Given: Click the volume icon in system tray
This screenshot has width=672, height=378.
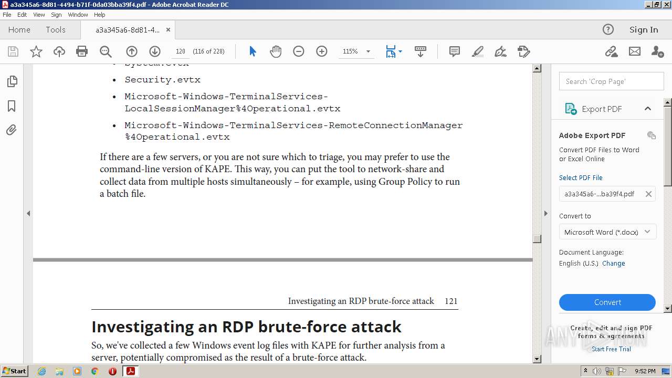Looking at the screenshot, I should pyautogui.click(x=597, y=371).
